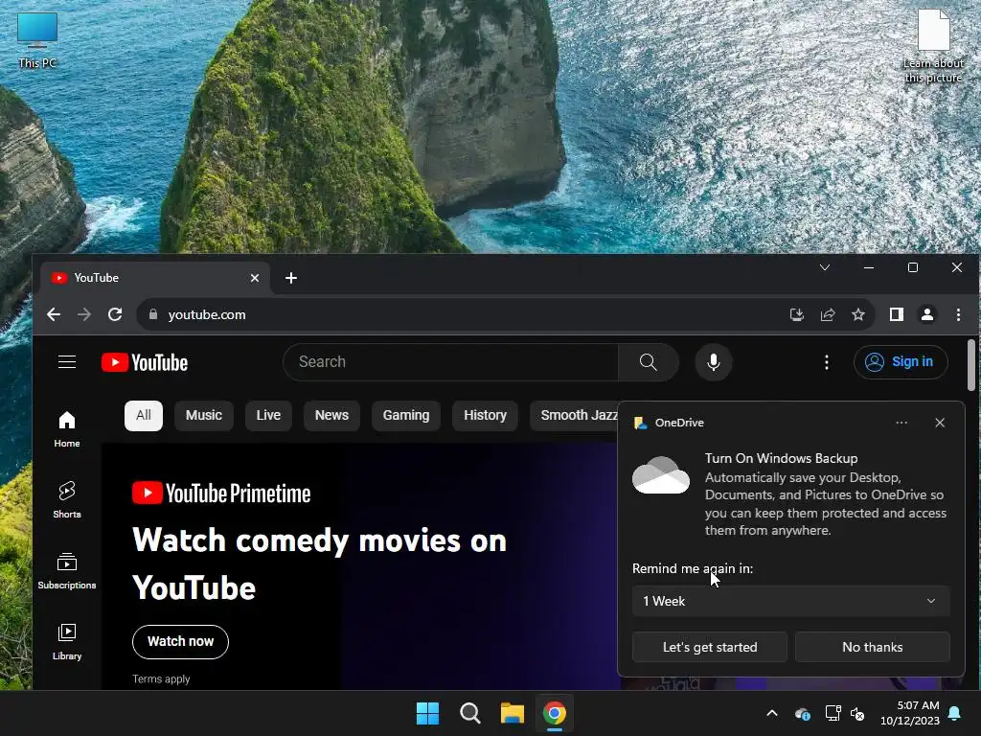This screenshot has height=736, width=981.
Task: Show hidden system tray icons
Action: [772, 713]
